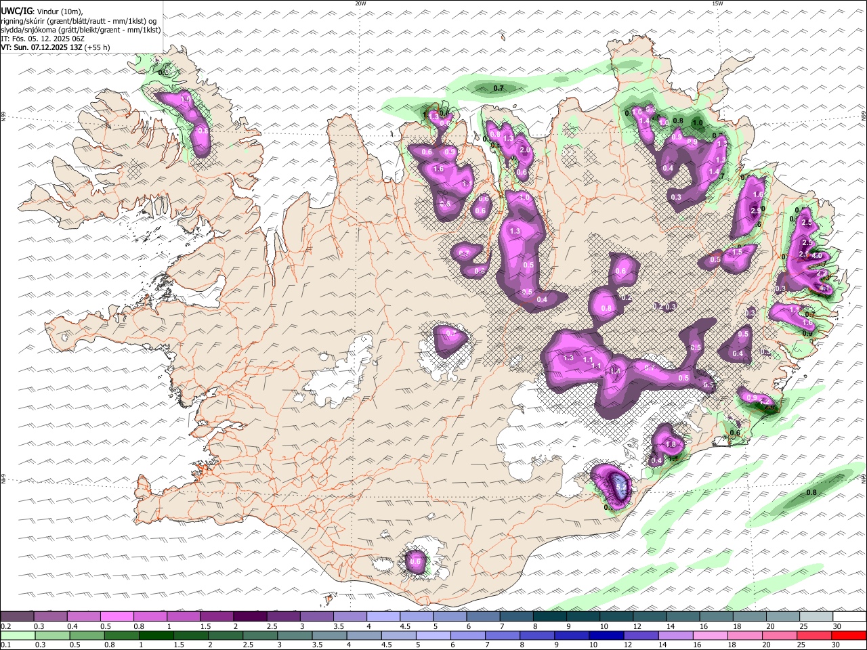Click the darkest green 1–1.5 swatch in lower scale
Viewport: 867px width, 650px height.
click(156, 636)
